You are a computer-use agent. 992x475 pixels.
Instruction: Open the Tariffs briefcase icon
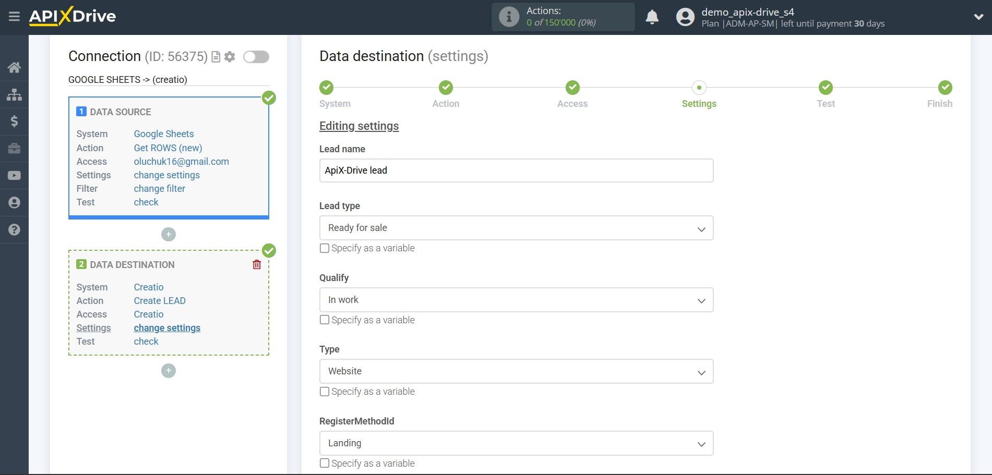(x=14, y=148)
